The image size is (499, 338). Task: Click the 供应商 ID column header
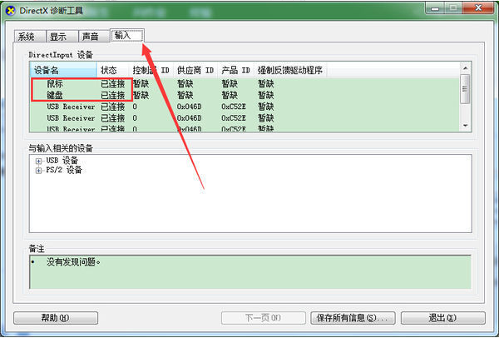195,70
